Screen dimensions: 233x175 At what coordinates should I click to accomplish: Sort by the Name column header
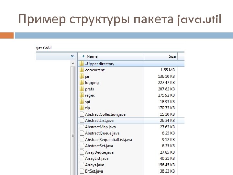pyautogui.click(x=111, y=56)
